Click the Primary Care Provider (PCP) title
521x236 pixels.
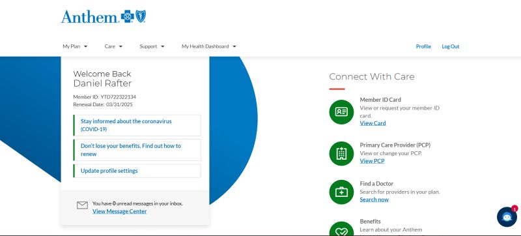[x=395, y=145]
